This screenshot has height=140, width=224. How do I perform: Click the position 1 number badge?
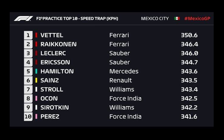coord(28,35)
